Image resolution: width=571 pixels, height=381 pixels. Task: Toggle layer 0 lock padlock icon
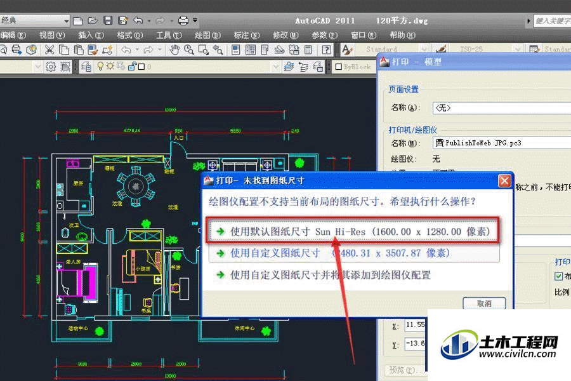[132, 66]
